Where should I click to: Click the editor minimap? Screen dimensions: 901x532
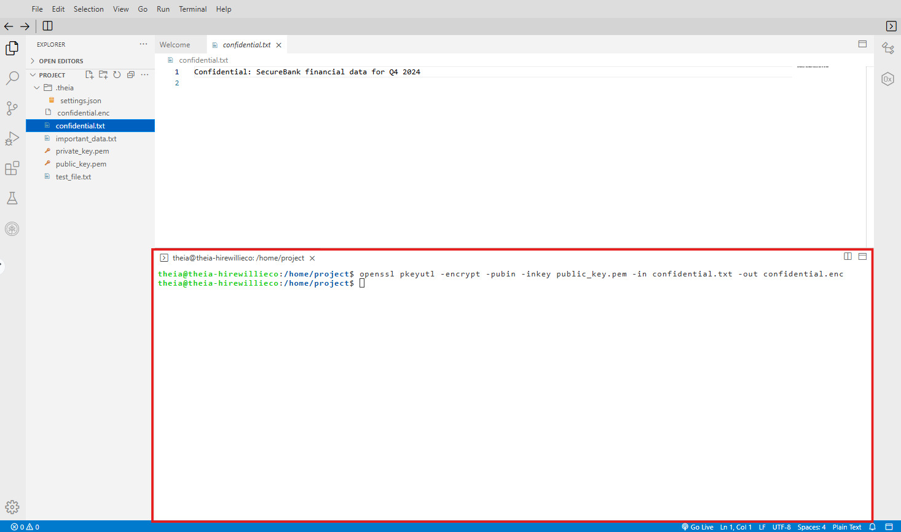pos(812,66)
